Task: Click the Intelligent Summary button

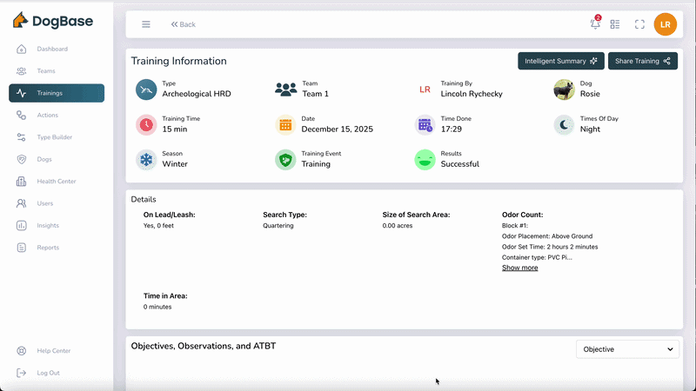Action: pyautogui.click(x=560, y=61)
